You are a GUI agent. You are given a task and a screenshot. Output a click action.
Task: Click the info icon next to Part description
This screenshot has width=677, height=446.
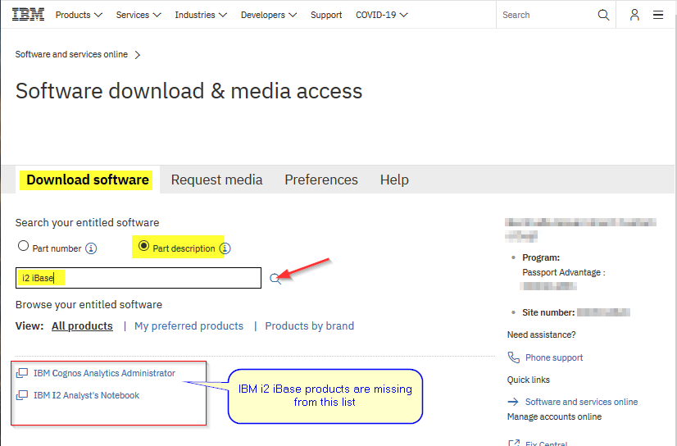coord(225,248)
